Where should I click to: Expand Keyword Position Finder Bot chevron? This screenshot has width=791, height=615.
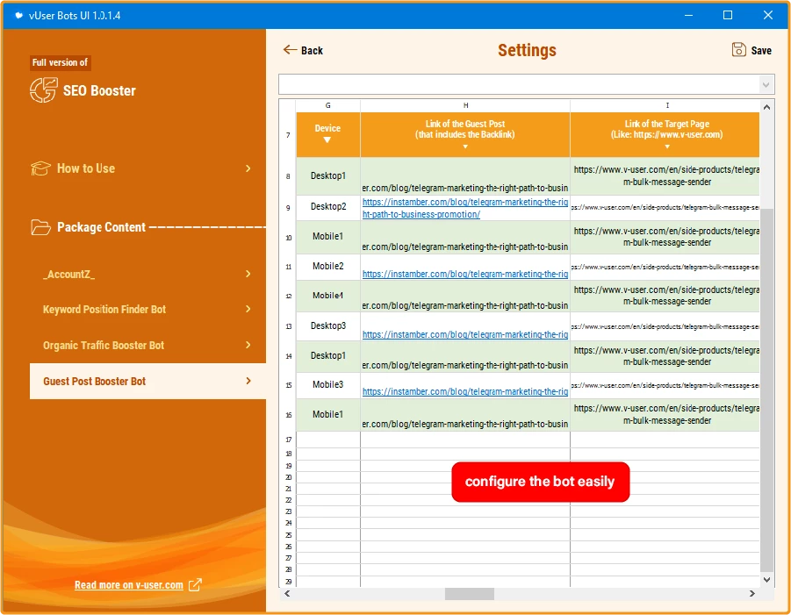tap(248, 309)
